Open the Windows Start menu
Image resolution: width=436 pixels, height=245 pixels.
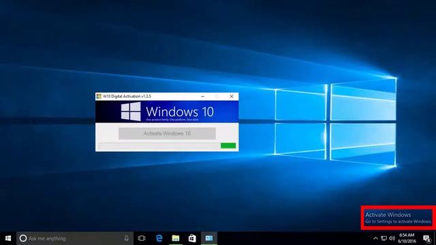(8, 238)
